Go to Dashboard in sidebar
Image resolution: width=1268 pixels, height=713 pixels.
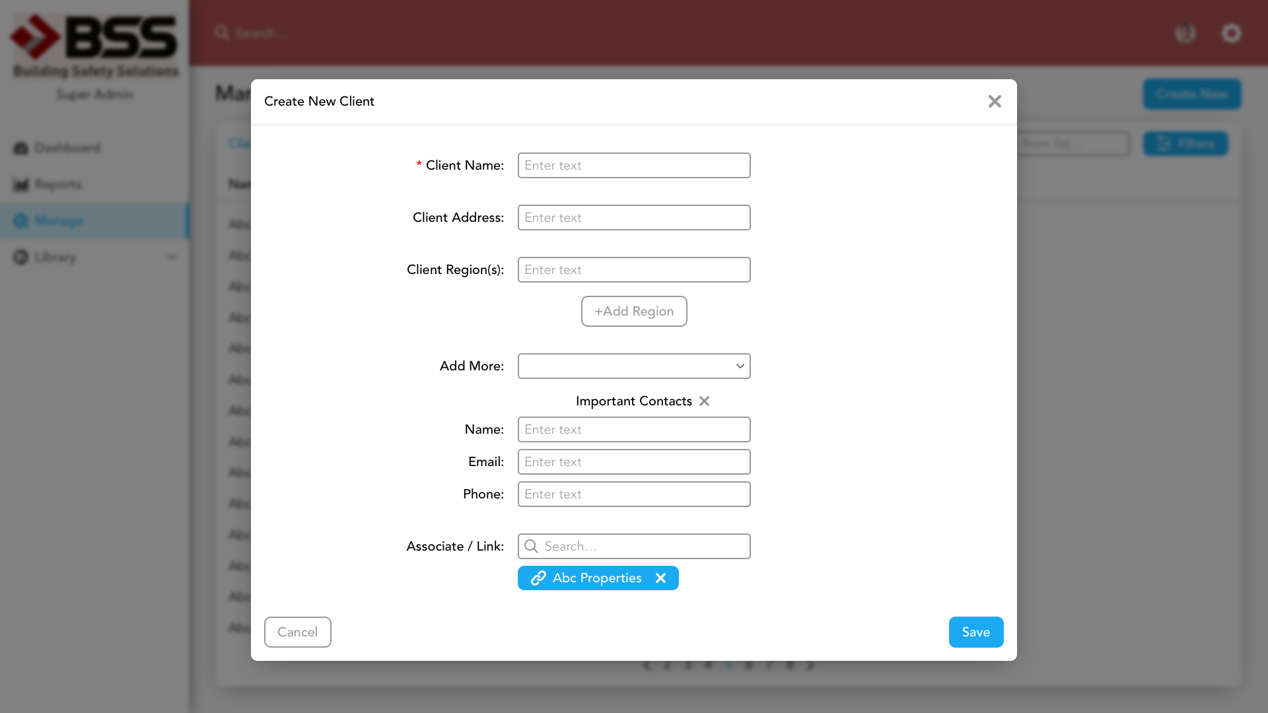pos(67,148)
